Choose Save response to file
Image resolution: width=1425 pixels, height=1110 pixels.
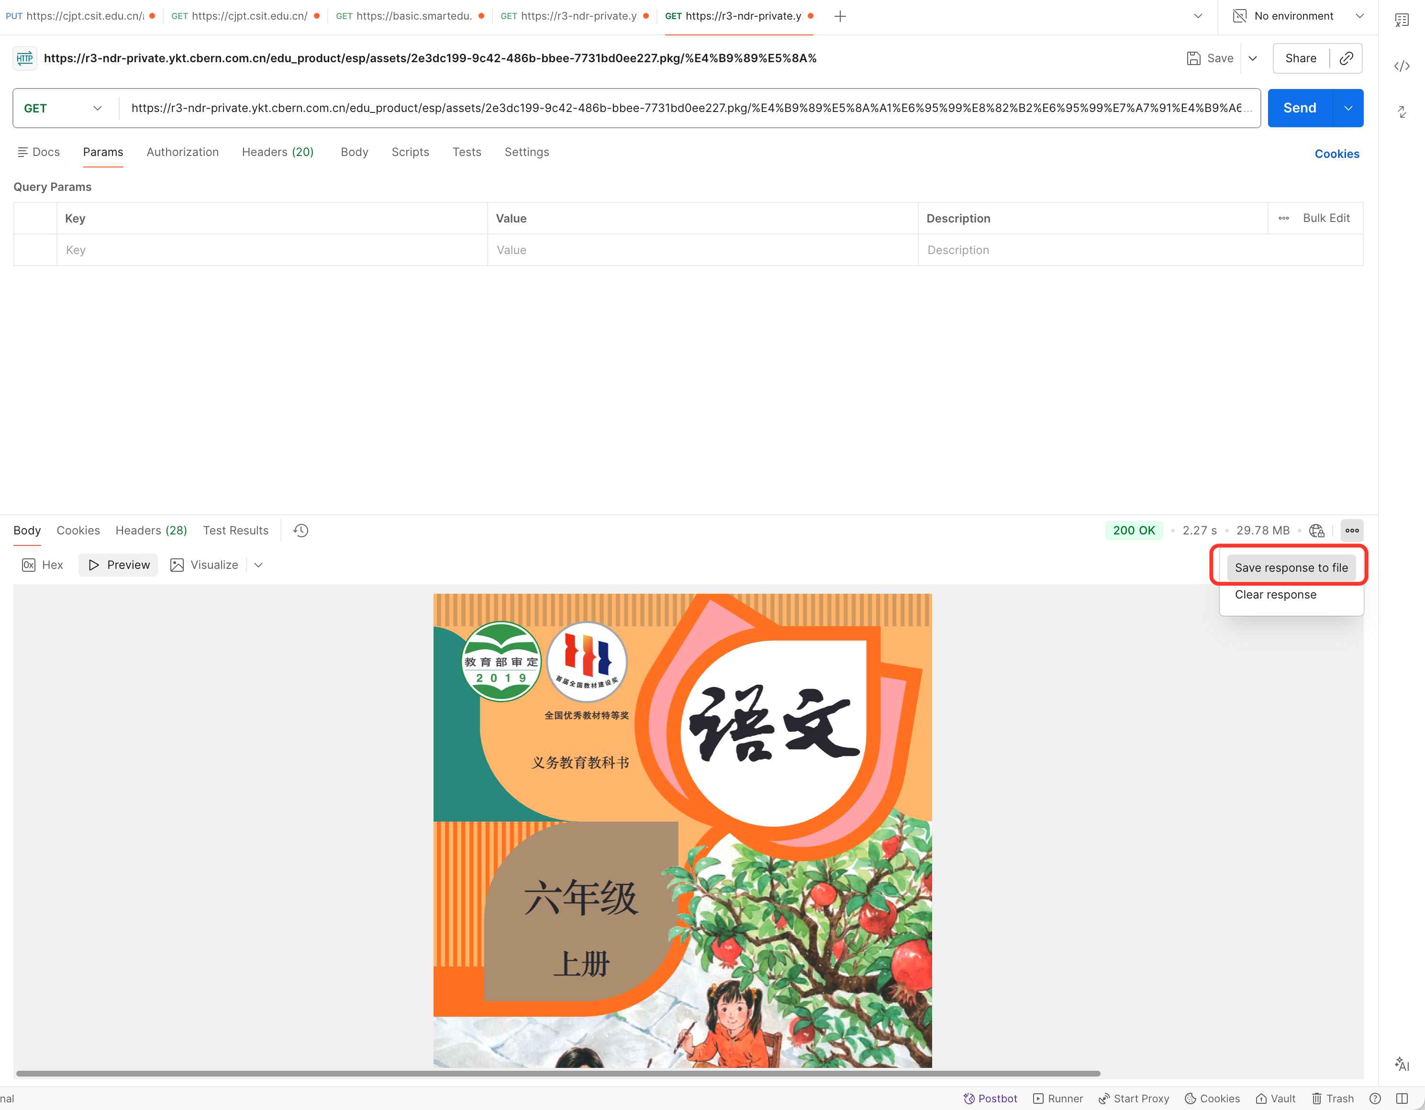point(1291,568)
